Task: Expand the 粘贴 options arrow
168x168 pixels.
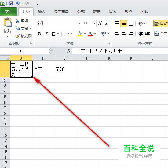Action: [7, 36]
